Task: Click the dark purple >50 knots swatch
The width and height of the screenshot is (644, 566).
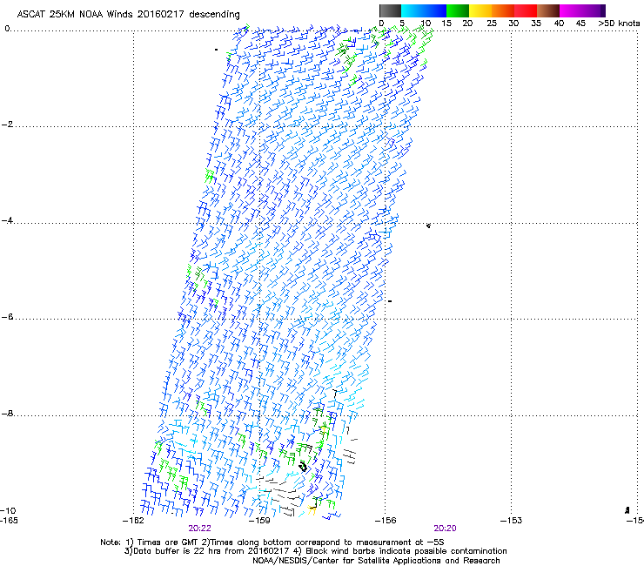Action: tap(602, 10)
